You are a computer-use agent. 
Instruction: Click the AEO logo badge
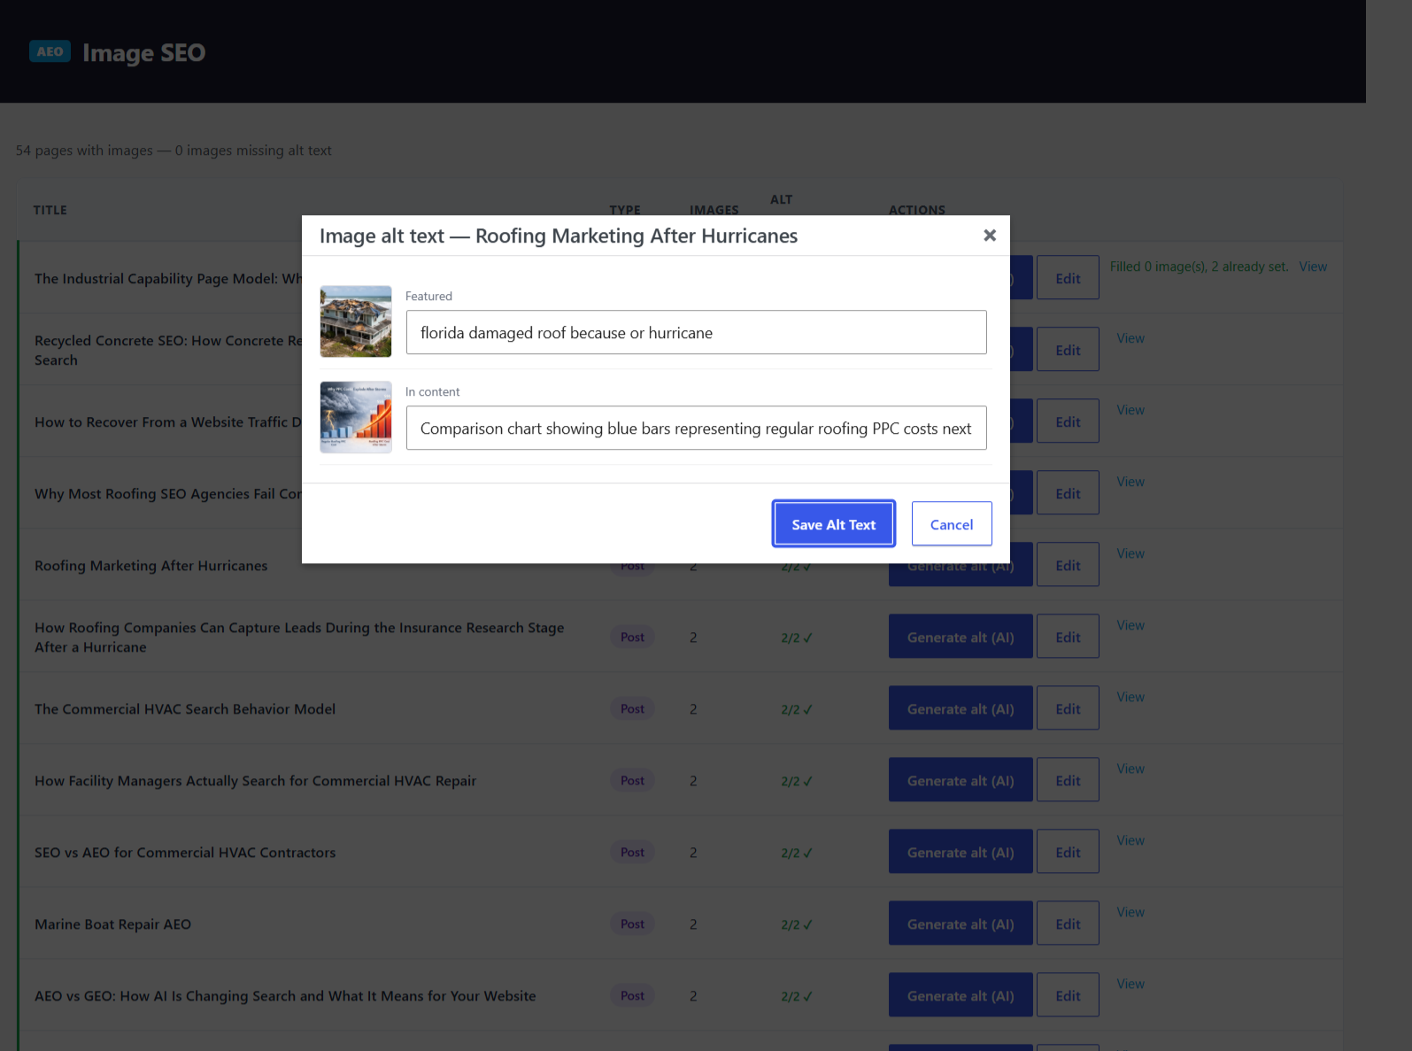(50, 51)
